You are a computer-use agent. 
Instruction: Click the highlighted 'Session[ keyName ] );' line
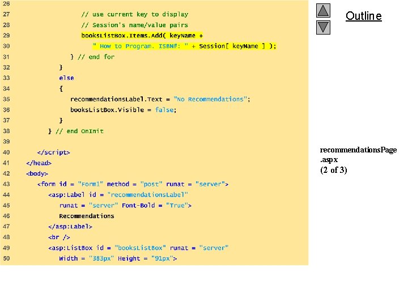coord(184,46)
